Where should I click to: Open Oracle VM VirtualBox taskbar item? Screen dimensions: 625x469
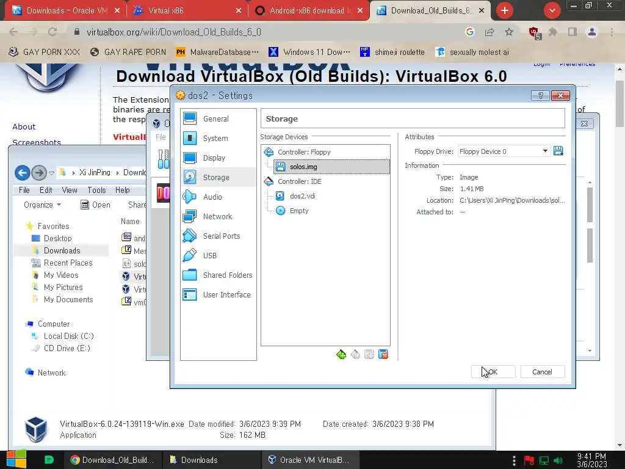click(311, 460)
